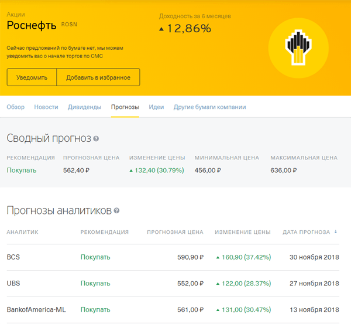Screen dimensions: 351x324
Task: Select the BCS analyst row name
Action: pos(13,257)
